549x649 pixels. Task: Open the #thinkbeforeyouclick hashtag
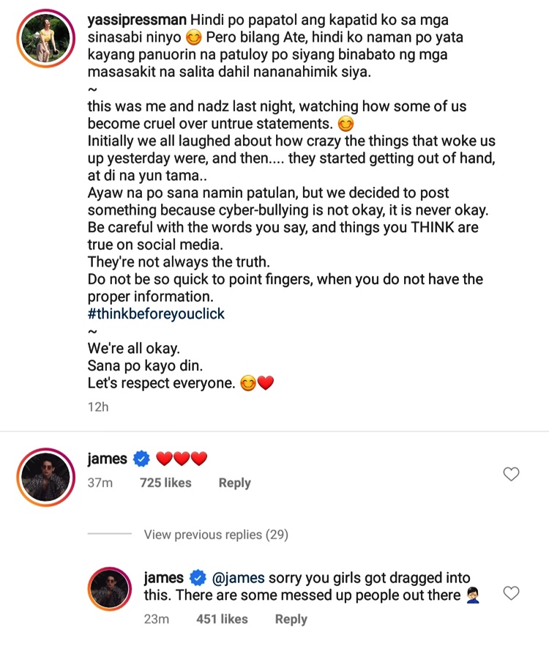[156, 314]
